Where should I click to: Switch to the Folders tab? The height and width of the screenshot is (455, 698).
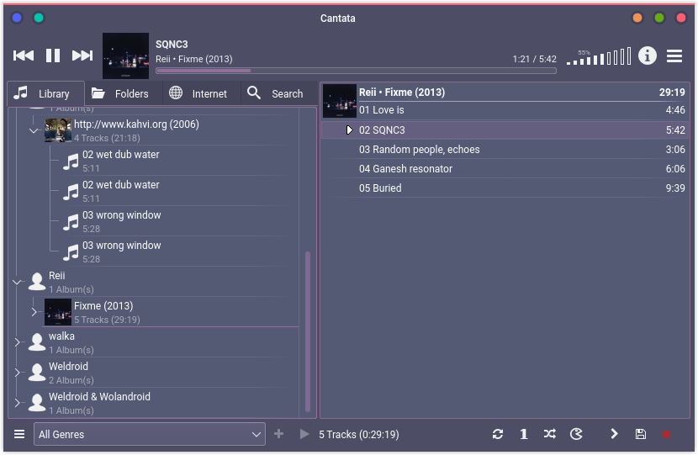pyautogui.click(x=124, y=93)
